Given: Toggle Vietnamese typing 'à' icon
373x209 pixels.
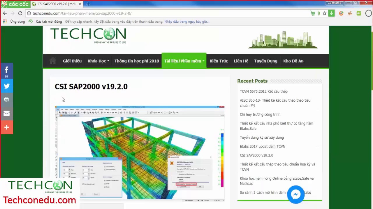Looking at the screenshot, I should click(319, 13).
